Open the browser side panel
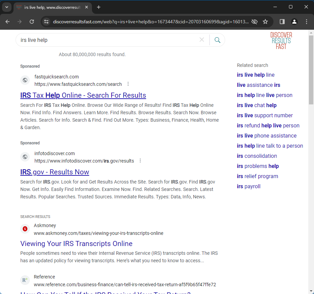The image size is (314, 294). click(x=282, y=22)
